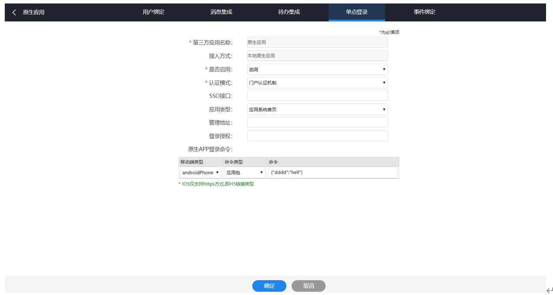
Task: Open the 应用类型 dropdown
Action: pyautogui.click(x=317, y=109)
